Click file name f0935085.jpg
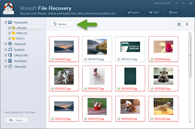 [x=162, y=88]
